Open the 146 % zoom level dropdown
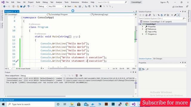The image size is (191, 107). point(9,69)
